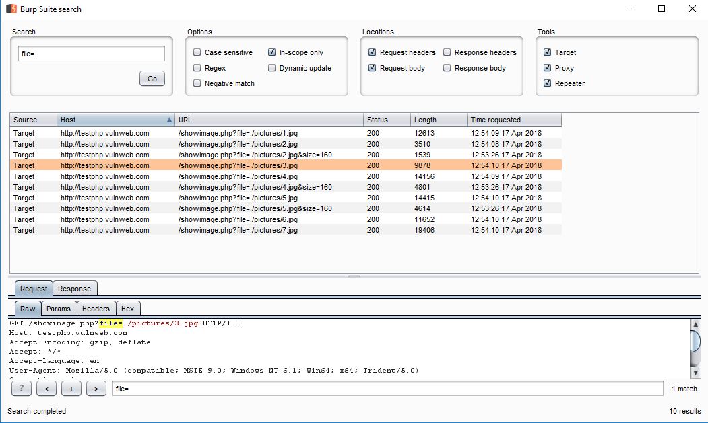Uncheck the Repeater tool checkbox

pos(547,83)
